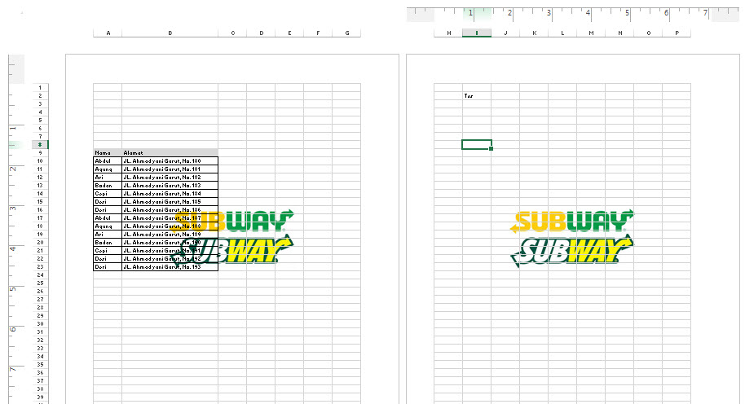The width and height of the screenshot is (745, 404).
Task: Click horizontal ruler at mark 4
Action: pyautogui.click(x=588, y=13)
